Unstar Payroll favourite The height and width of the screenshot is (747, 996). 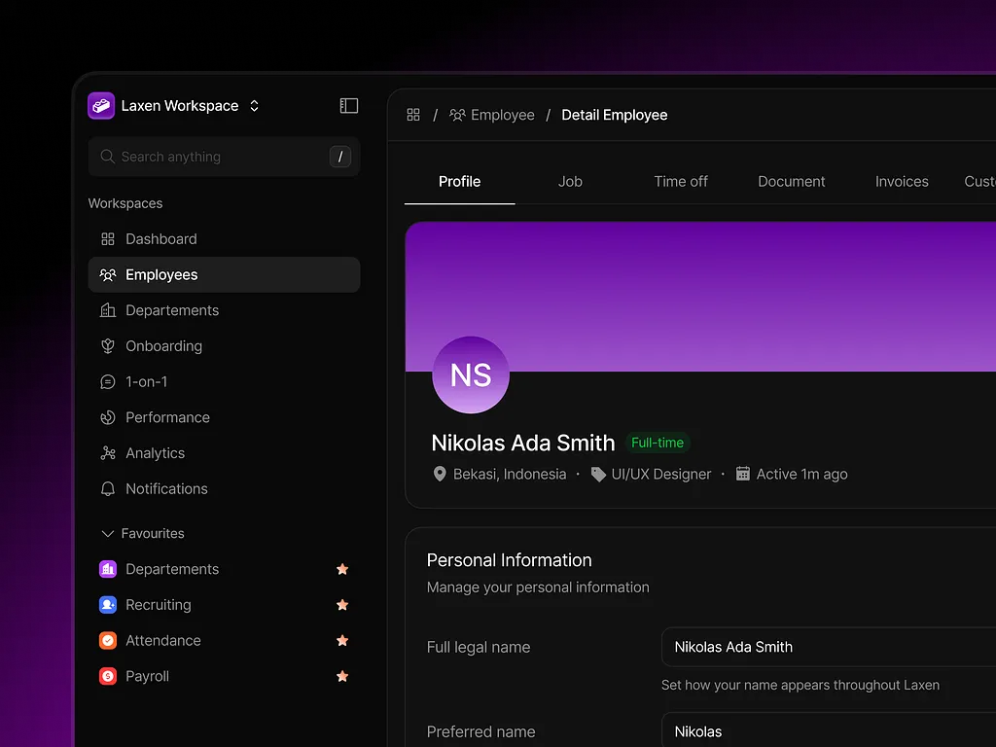pyautogui.click(x=342, y=676)
